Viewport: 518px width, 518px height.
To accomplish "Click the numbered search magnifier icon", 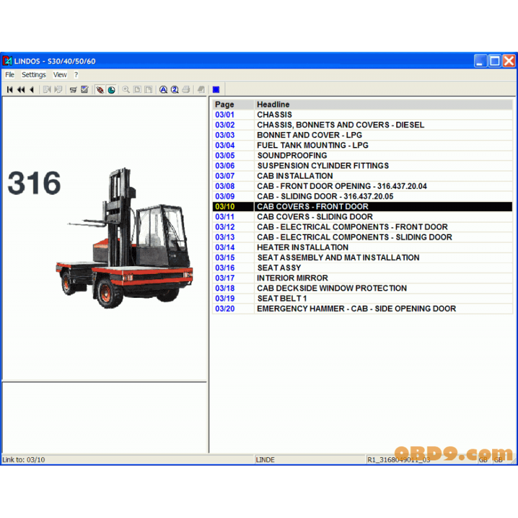I will tap(174, 89).
